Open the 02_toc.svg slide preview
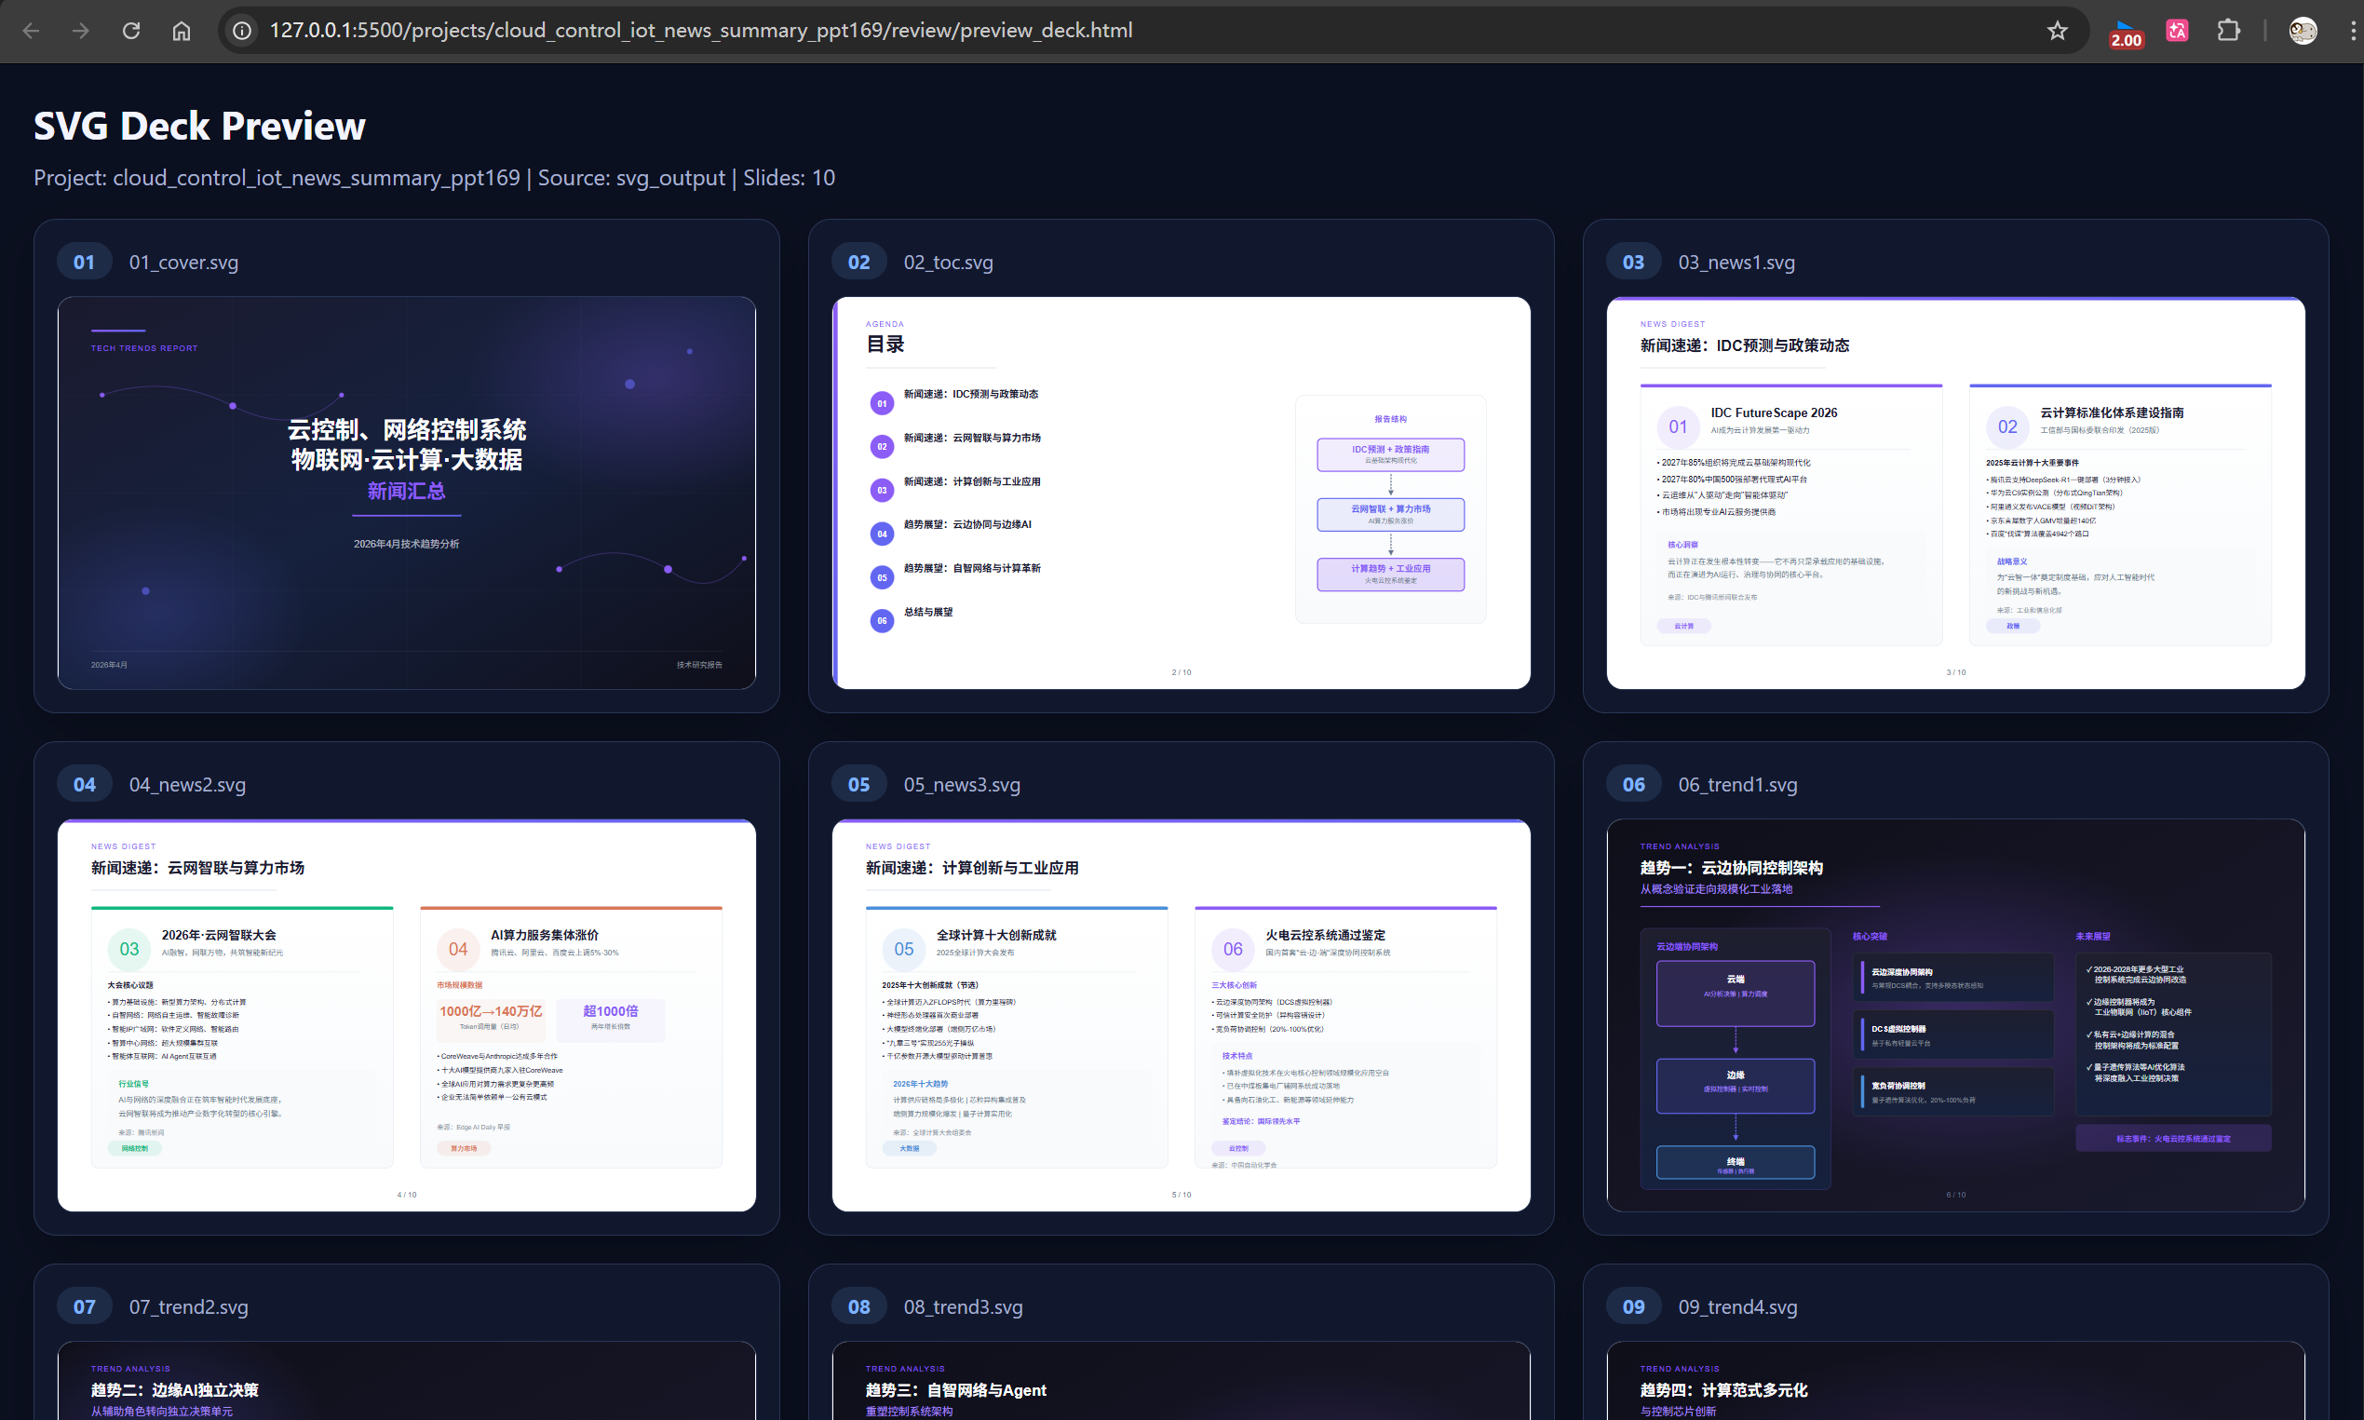This screenshot has width=2364, height=1420. 1181,493
